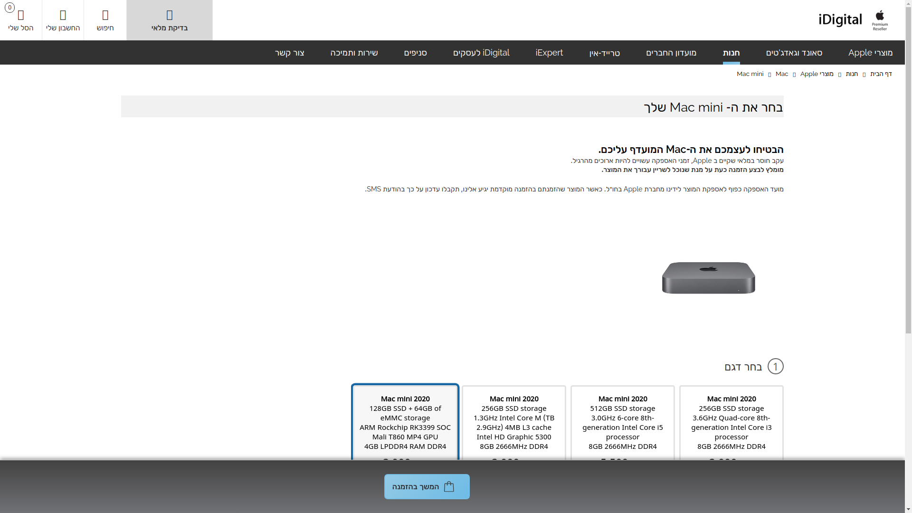
Task: Click the shopping bag icon on the order button
Action: 448,486
